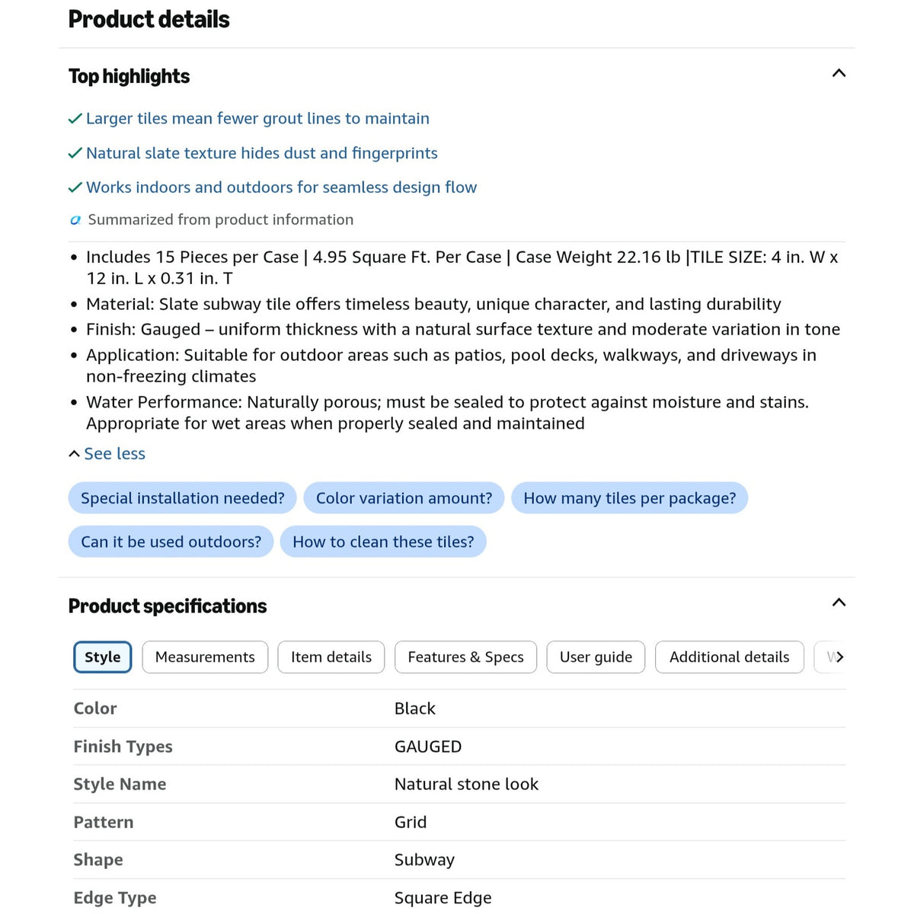Click 'How to clean these tiles?' chip
This screenshot has width=914, height=914.
coord(383,542)
